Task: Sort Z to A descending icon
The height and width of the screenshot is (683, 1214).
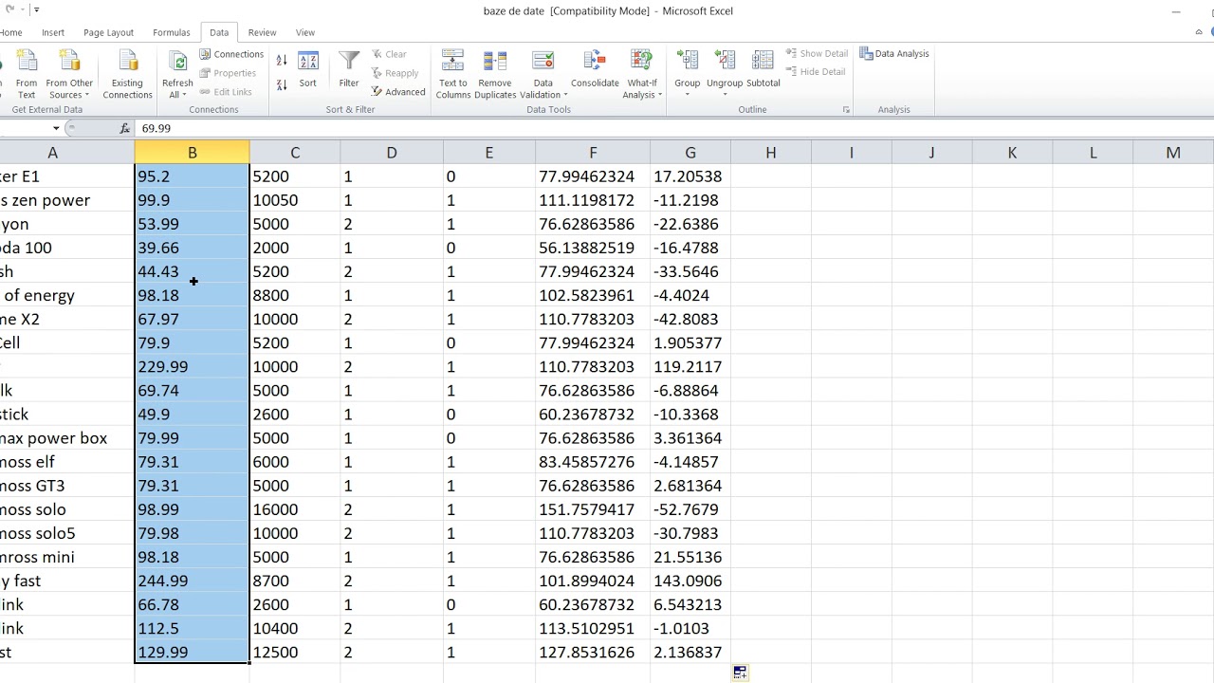Action: pyautogui.click(x=282, y=85)
